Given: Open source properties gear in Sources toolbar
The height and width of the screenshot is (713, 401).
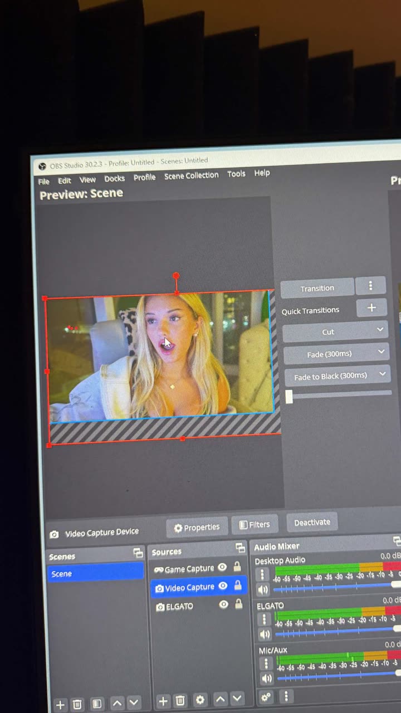Looking at the screenshot, I should (x=200, y=700).
